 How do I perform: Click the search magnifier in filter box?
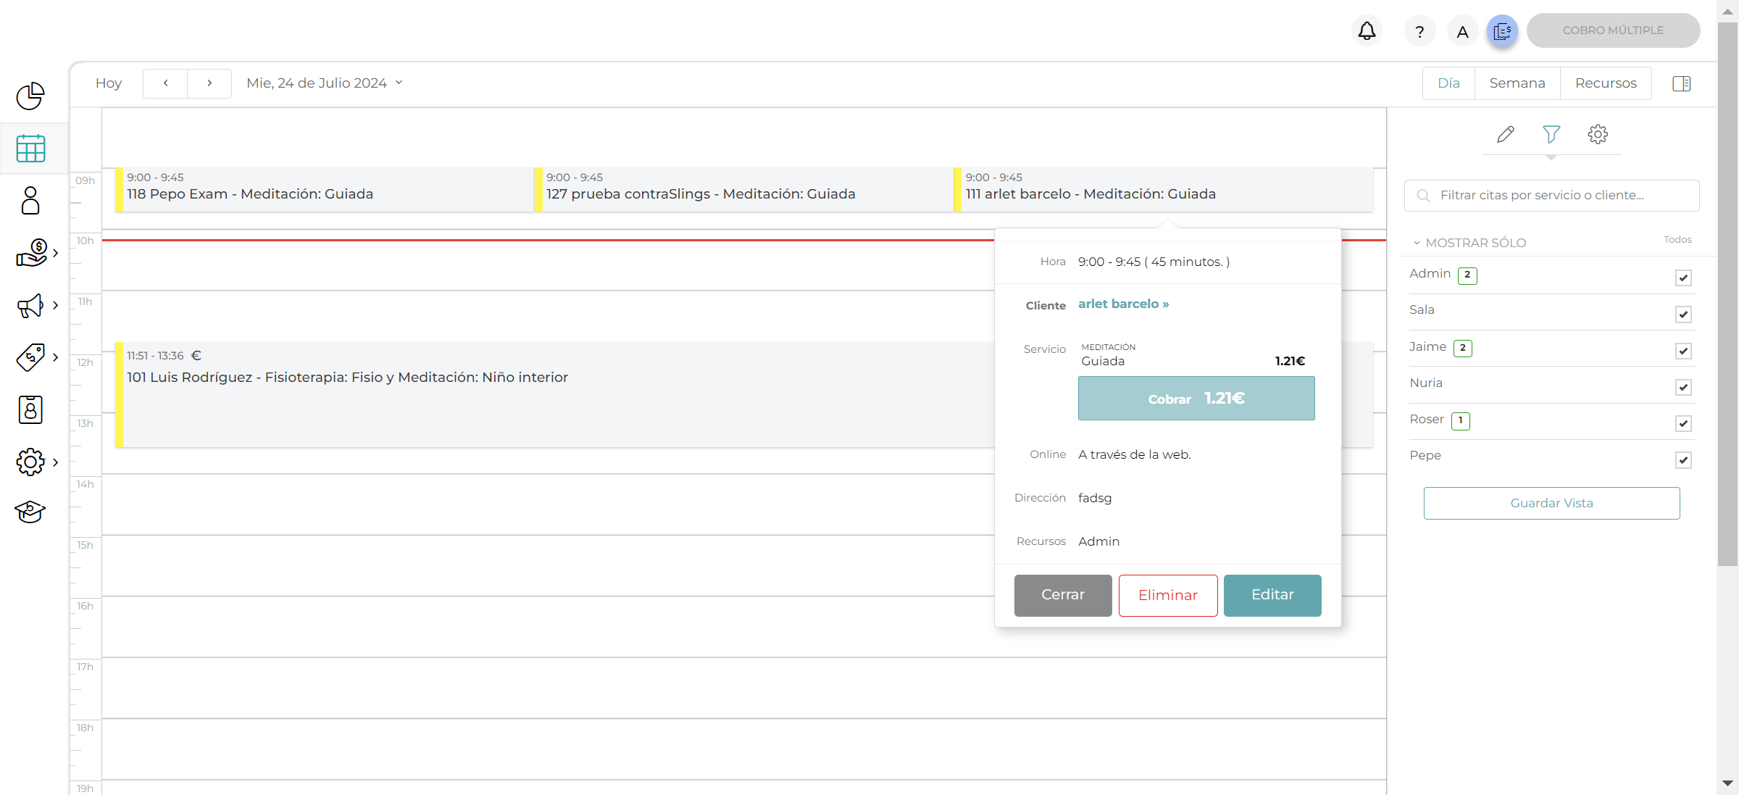(x=1423, y=196)
